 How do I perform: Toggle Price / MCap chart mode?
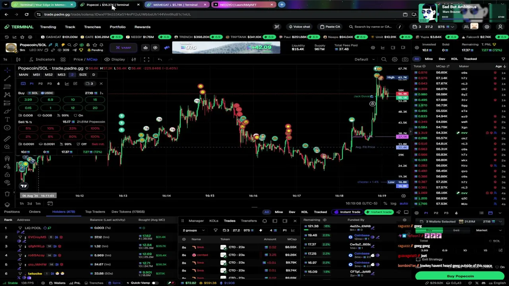(x=85, y=59)
